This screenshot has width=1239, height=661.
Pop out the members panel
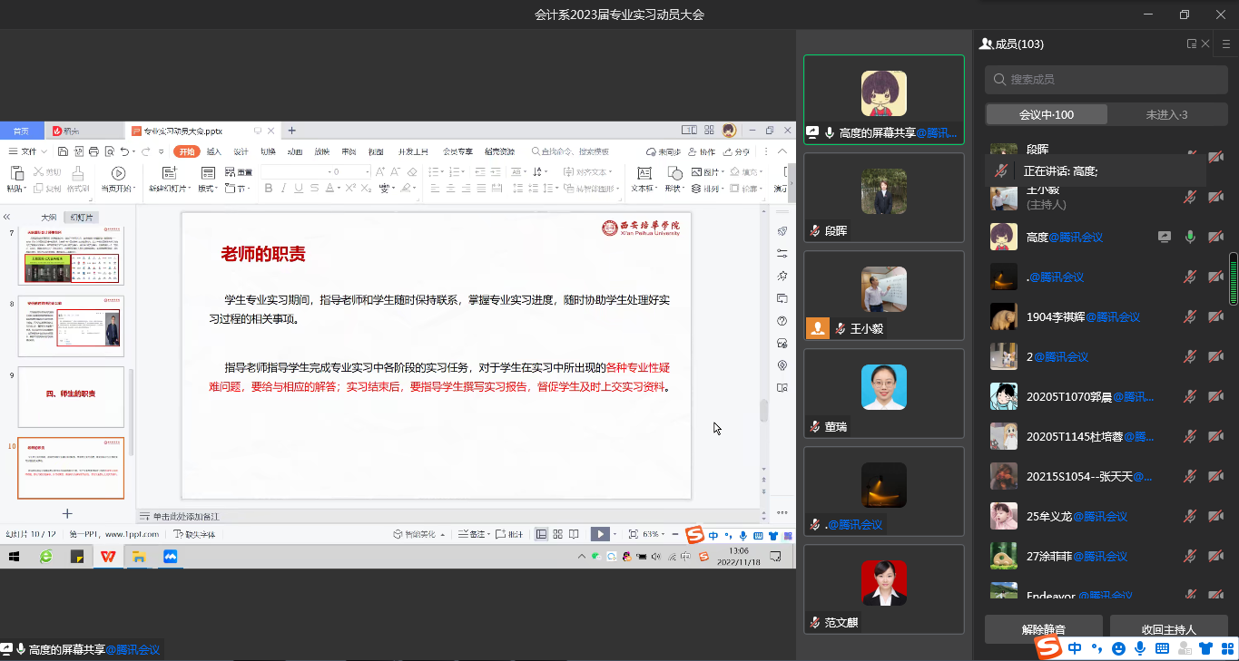click(1191, 44)
